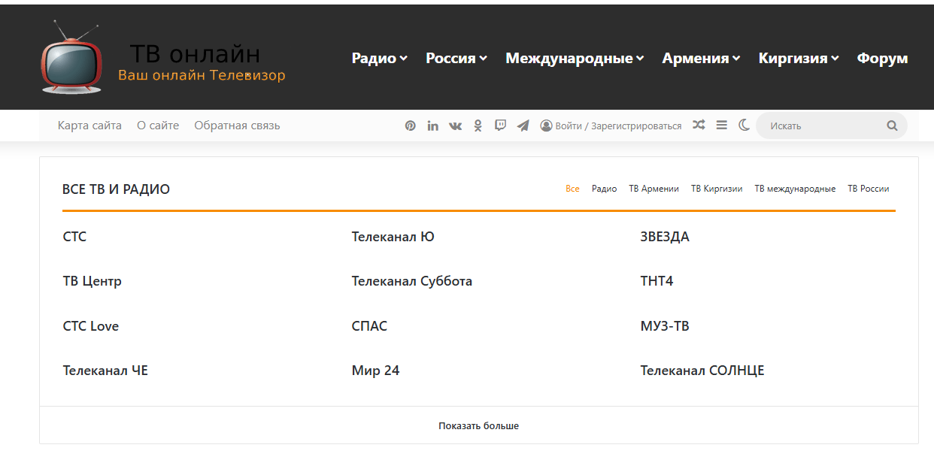
Task: Open the Телеканал СОЛНЦЕ channel
Action: pyautogui.click(x=702, y=371)
